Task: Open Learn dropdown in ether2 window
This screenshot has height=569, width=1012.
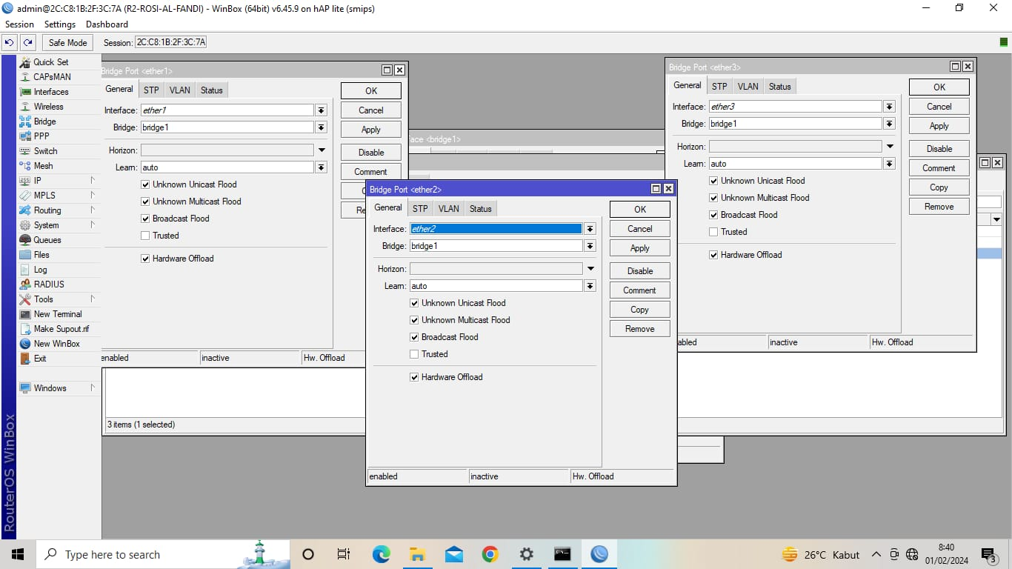Action: [x=590, y=286]
